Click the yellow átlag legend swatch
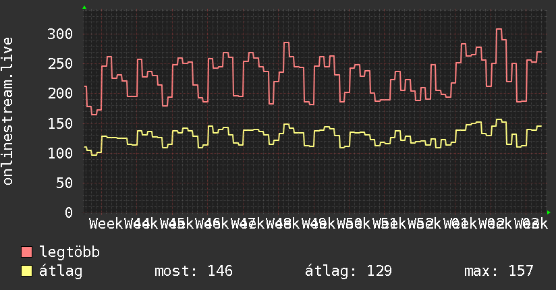556x290 pixels. tap(27, 271)
